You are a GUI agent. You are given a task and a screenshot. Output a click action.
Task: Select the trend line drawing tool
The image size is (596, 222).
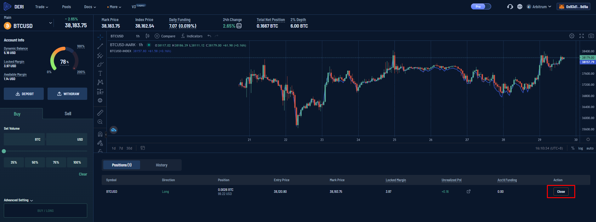100,46
